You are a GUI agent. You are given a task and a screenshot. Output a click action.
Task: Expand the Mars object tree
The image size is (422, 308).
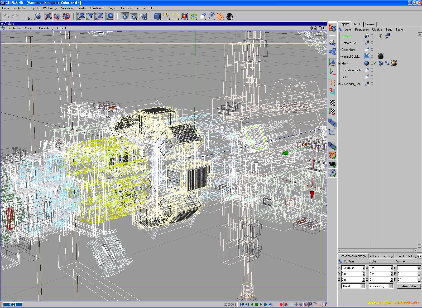(340, 63)
